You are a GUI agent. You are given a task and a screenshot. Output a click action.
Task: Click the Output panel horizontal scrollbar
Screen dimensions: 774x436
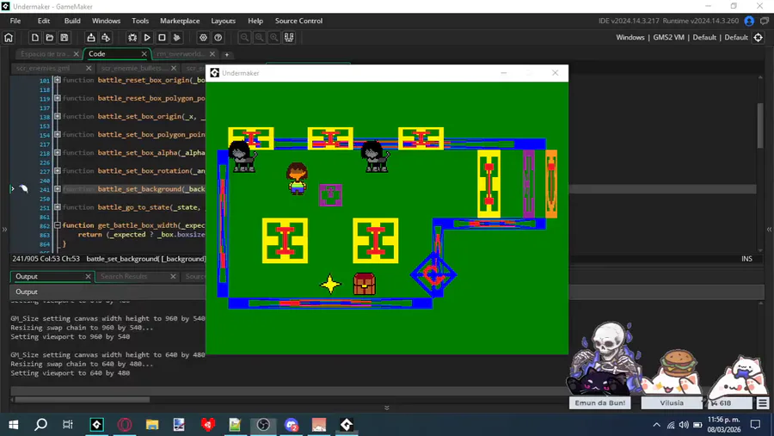pyautogui.click(x=82, y=400)
